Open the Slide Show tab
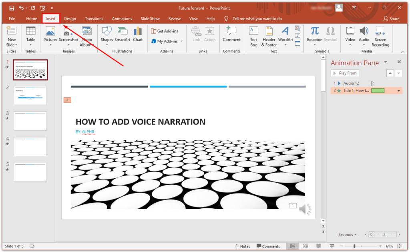 [150, 18]
